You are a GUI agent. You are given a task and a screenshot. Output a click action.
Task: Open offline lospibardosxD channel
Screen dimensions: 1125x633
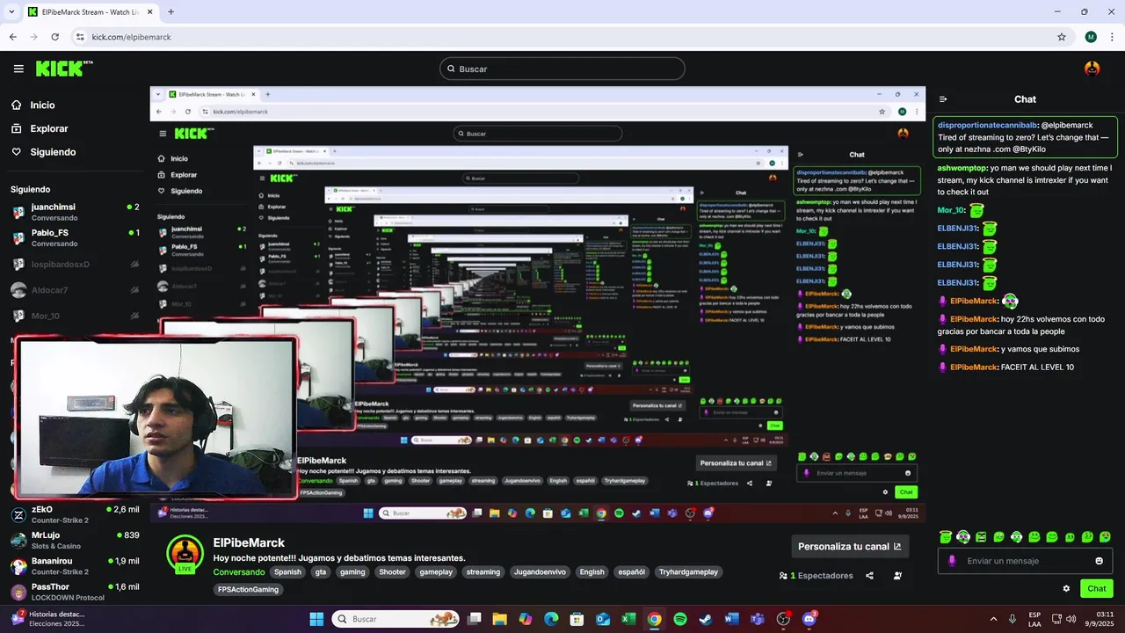[x=74, y=264]
